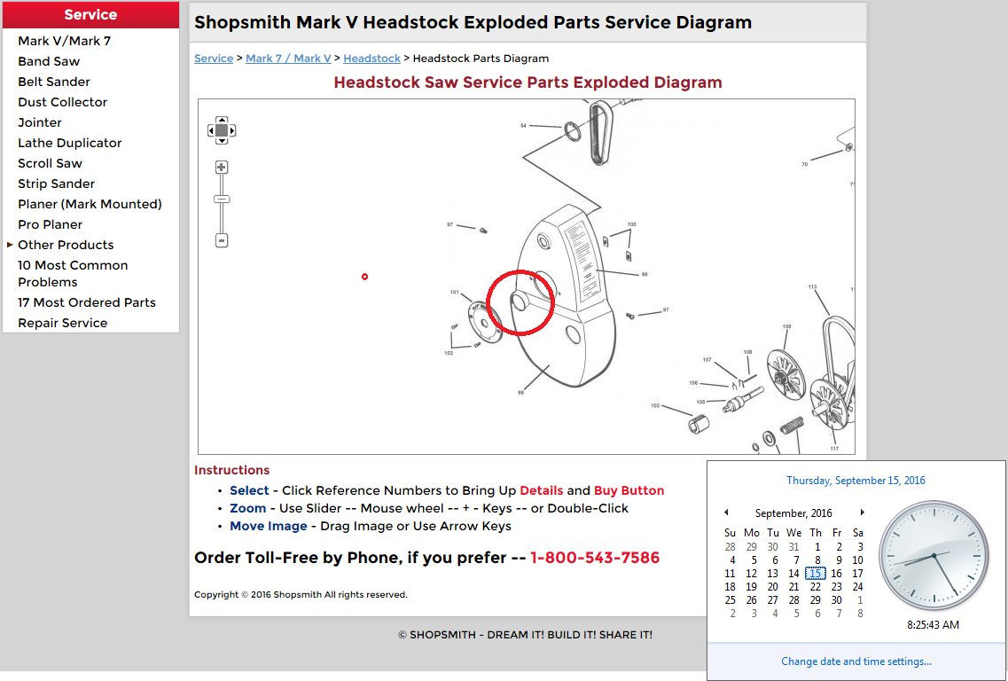The image size is (1008, 681).
Task: Click reference number 98 in diagram
Action: (520, 392)
